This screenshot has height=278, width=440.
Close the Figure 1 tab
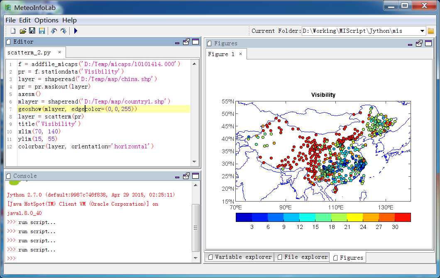[240, 54]
